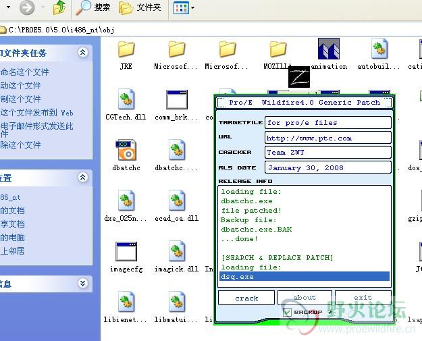The width and height of the screenshot is (422, 341).
Task: Click Move this file (动这个文件) link
Action: click(x=20, y=86)
